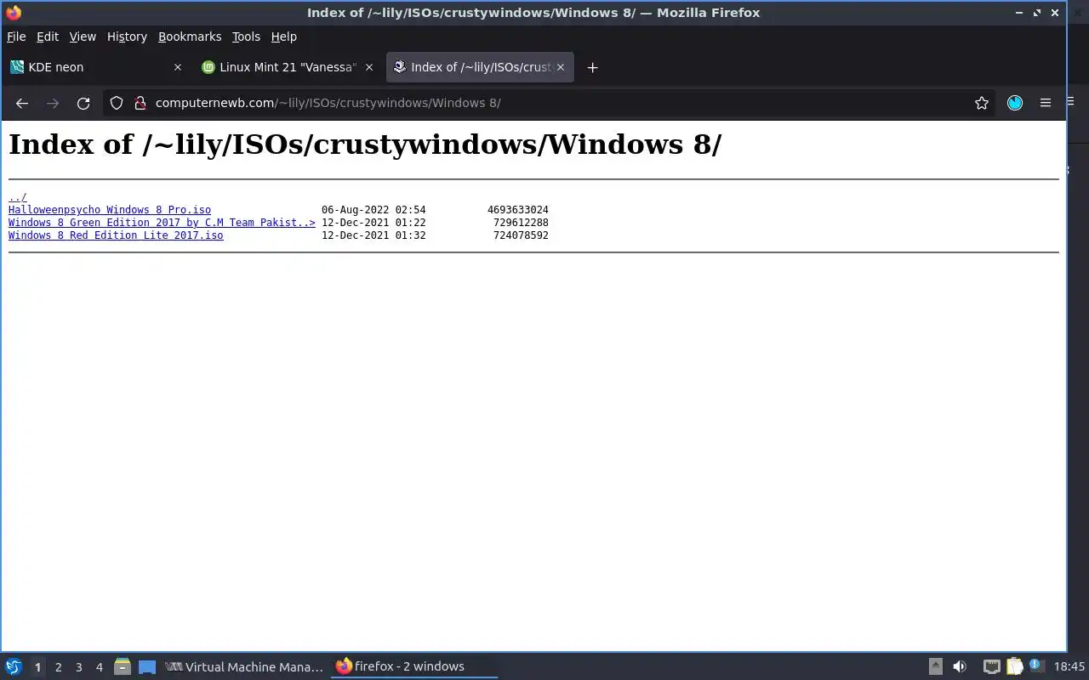Close the Firefox window
The height and width of the screenshot is (680, 1089).
click(1055, 13)
